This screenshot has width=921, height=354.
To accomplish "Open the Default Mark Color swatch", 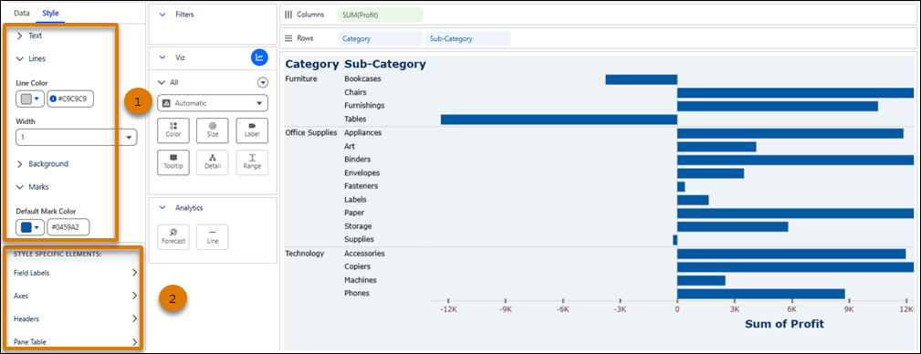I will click(30, 227).
